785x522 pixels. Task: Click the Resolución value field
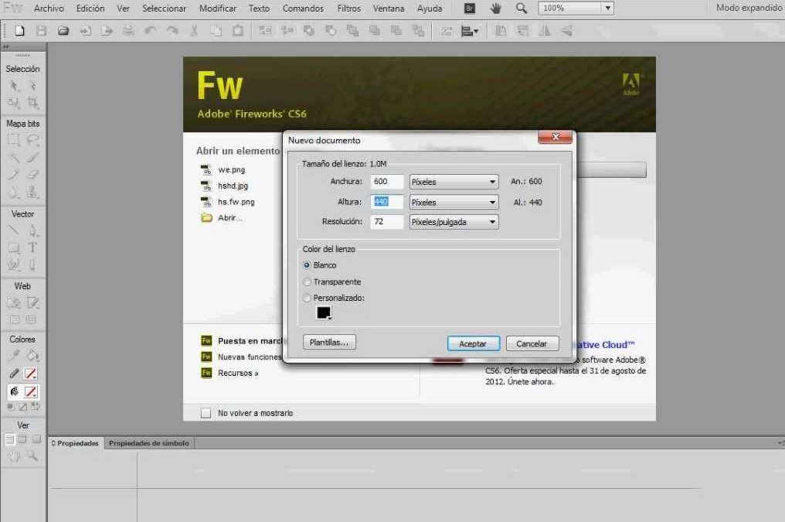pyautogui.click(x=386, y=221)
